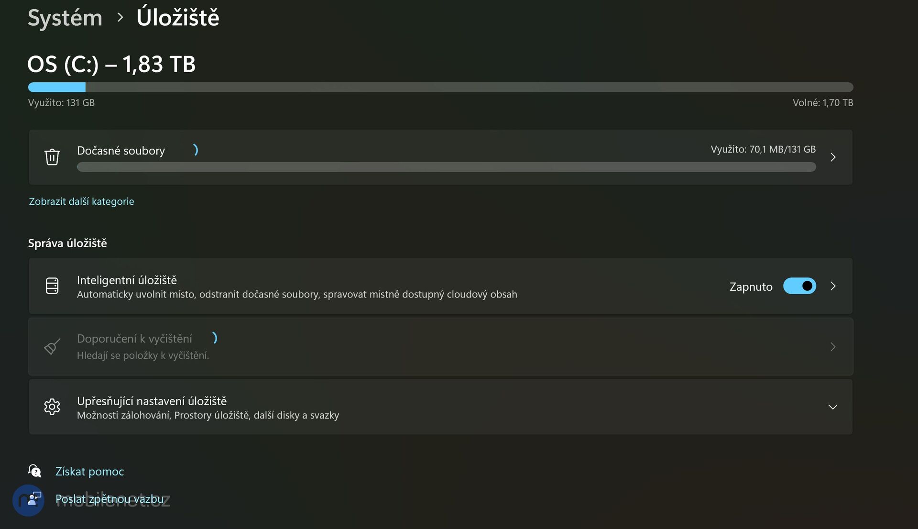Click Poslat zpětnou vazbu link
This screenshot has width=918, height=529.
tap(109, 499)
